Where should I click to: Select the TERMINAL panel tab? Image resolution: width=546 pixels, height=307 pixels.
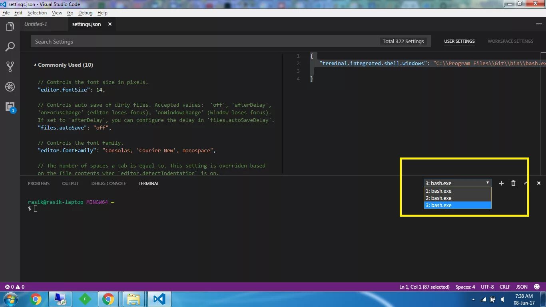(x=149, y=183)
